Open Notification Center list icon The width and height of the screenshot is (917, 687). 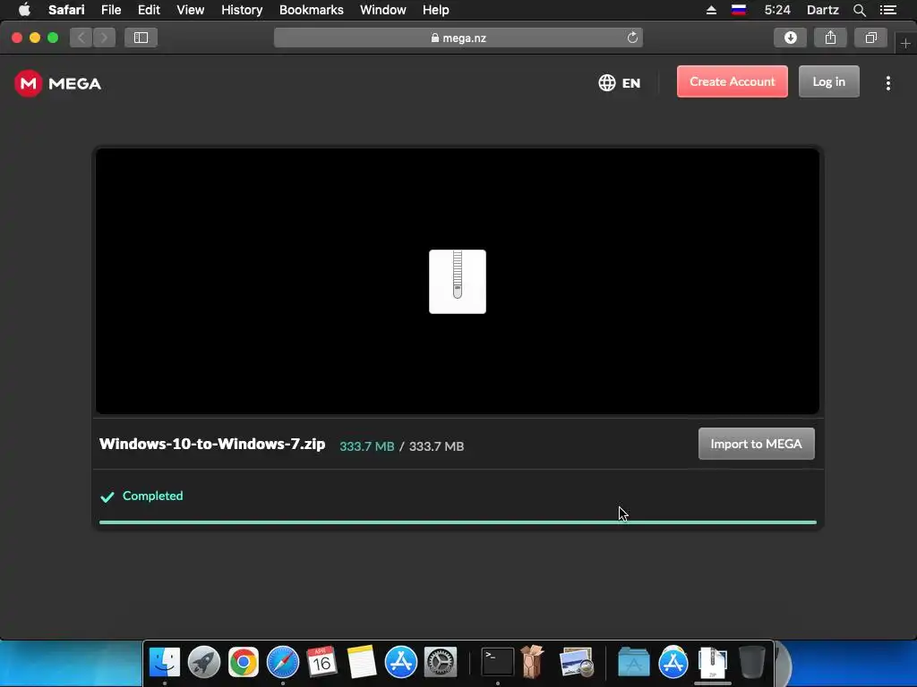click(888, 10)
